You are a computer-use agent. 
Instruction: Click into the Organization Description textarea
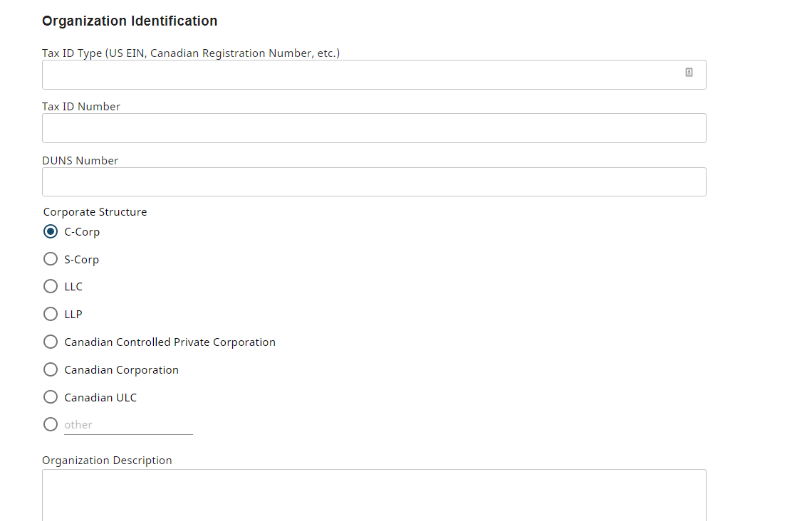pyautogui.click(x=374, y=495)
